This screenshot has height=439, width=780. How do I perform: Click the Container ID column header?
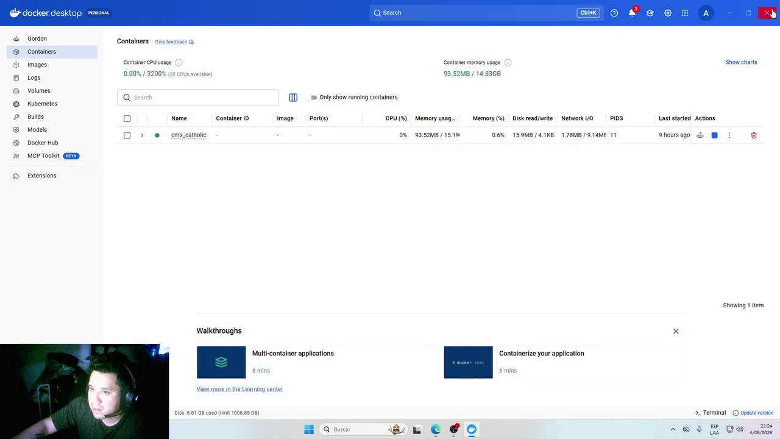pos(232,118)
